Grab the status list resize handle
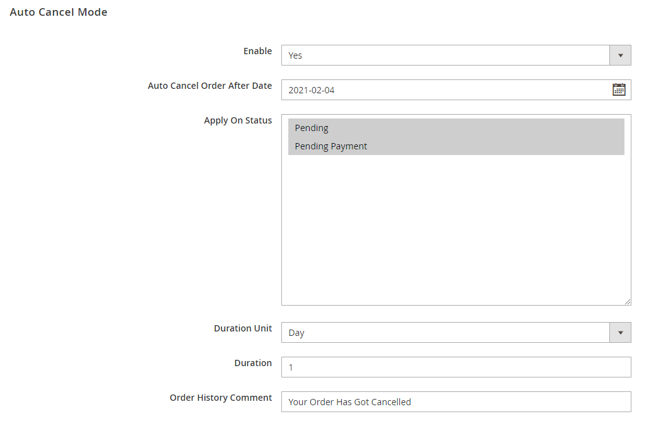Screen dimensions: 656x426 628,302
